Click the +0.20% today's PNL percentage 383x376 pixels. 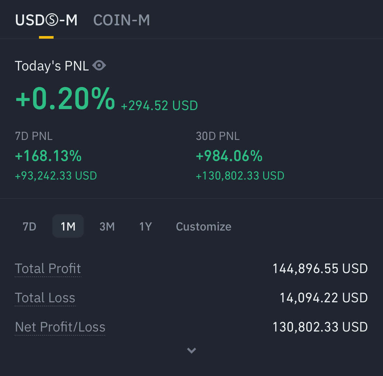(x=65, y=99)
